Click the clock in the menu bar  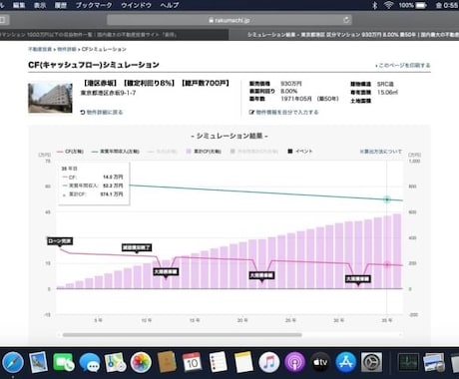click(x=447, y=5)
